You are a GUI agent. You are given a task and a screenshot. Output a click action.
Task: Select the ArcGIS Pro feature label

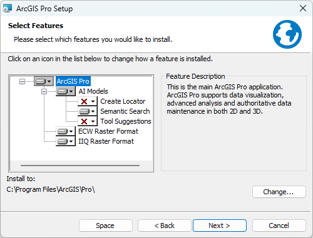click(73, 81)
